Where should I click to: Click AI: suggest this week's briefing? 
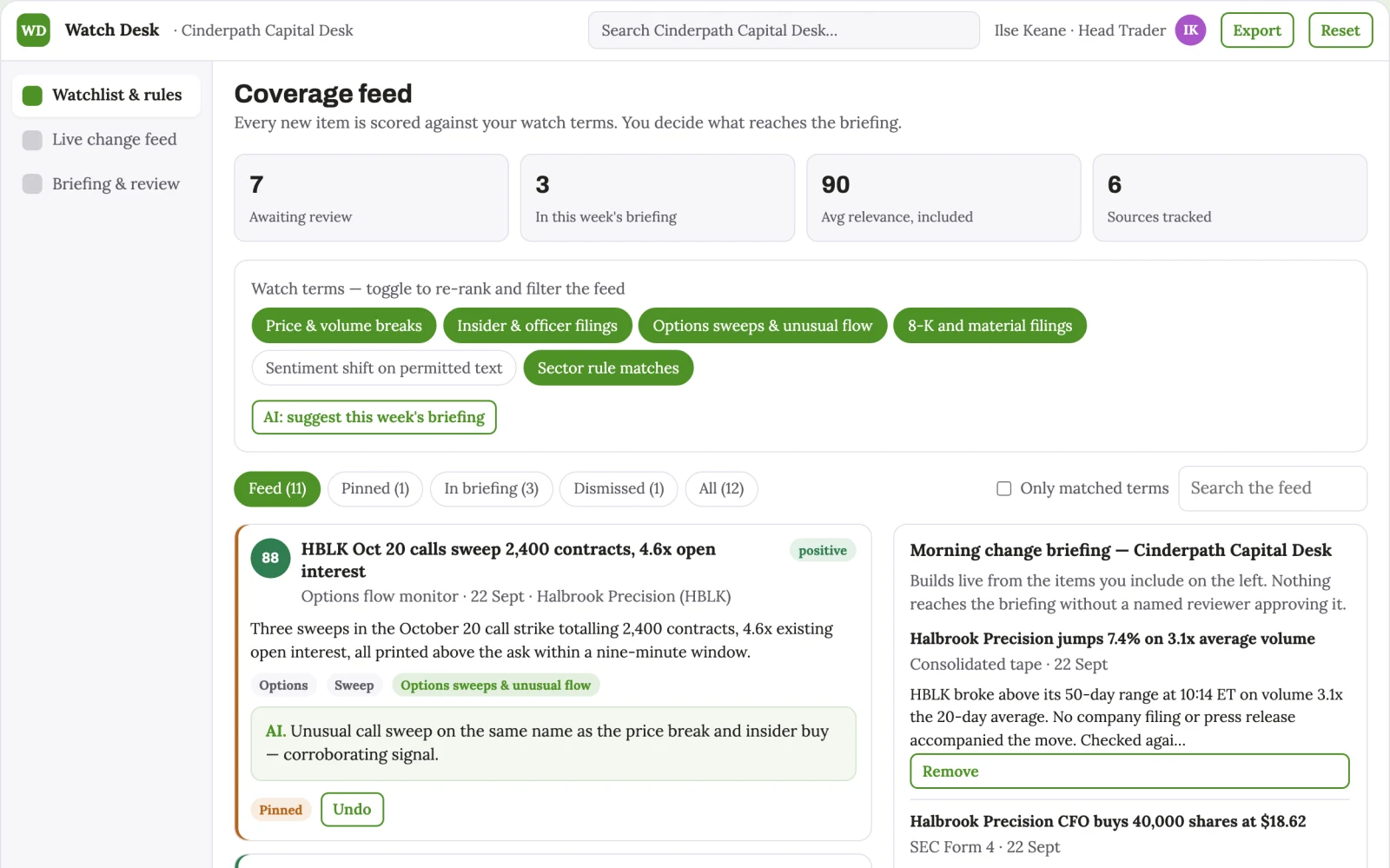[374, 417]
